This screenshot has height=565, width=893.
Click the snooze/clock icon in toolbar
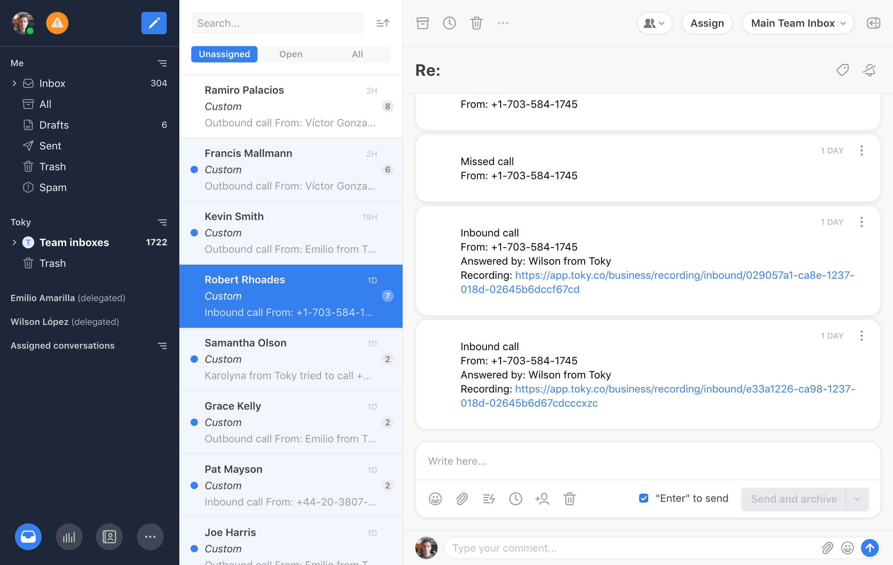point(450,23)
